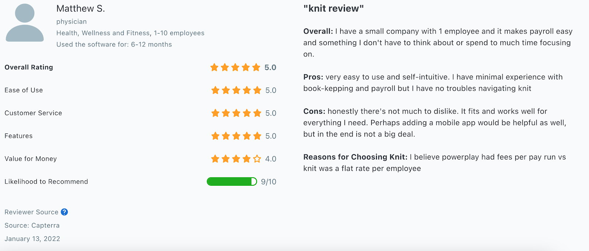The width and height of the screenshot is (589, 251).
Task: Click the Reviewer Source help question-mark icon
Action: click(x=64, y=212)
